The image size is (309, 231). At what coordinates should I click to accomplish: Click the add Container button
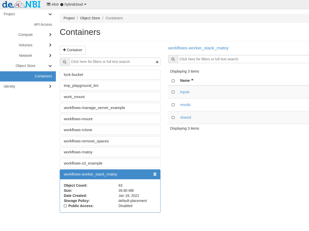(73, 50)
